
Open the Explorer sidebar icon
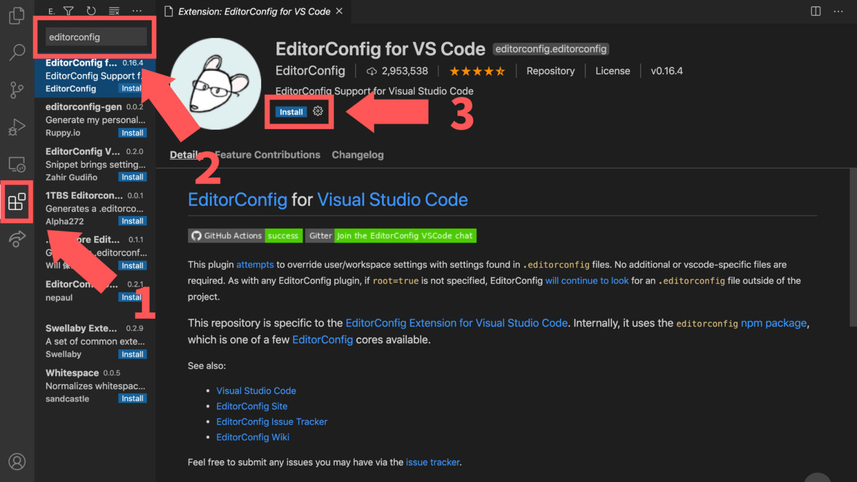point(16,16)
